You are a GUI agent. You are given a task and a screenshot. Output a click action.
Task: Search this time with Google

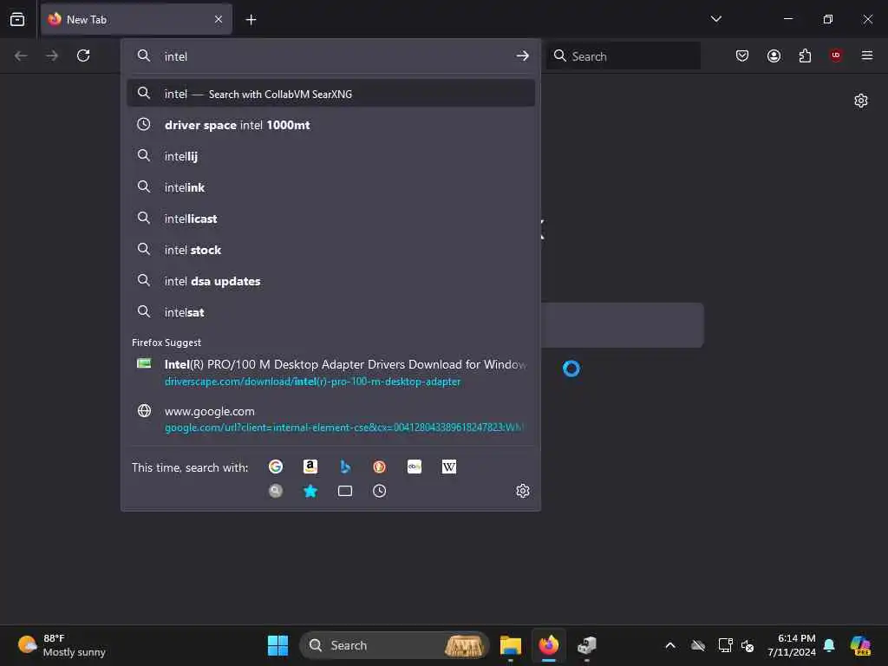276,467
